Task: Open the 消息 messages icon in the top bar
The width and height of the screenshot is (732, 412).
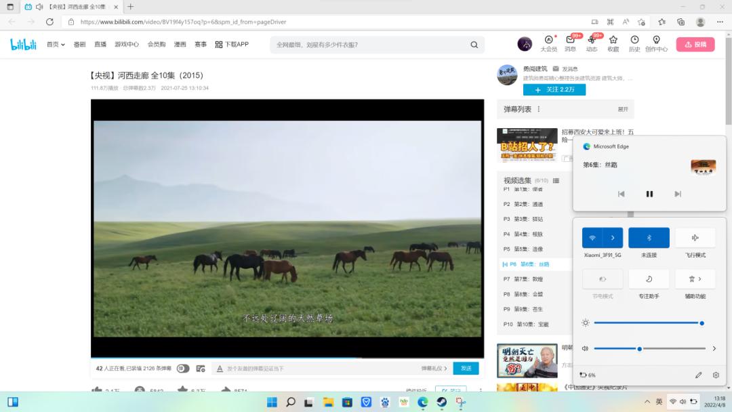Action: pyautogui.click(x=571, y=43)
